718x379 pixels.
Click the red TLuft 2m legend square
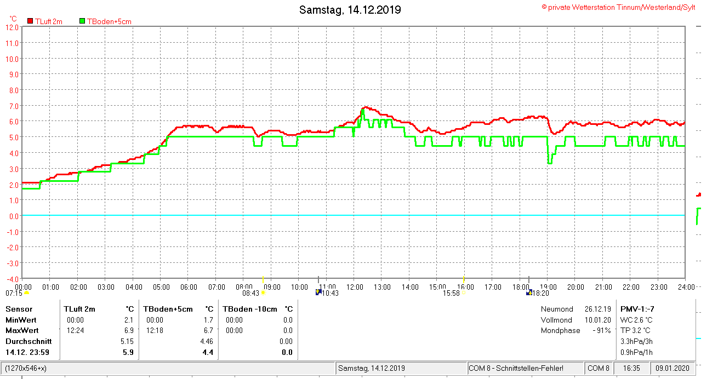(30, 21)
